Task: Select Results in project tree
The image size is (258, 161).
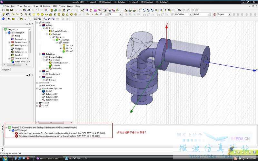Action: click(x=18, y=55)
